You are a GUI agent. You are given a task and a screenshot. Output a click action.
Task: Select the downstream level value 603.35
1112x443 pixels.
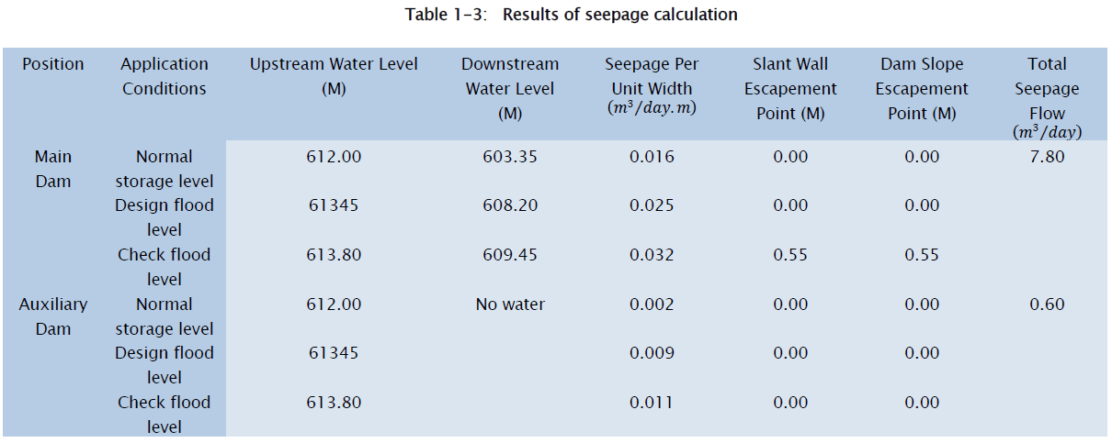[x=510, y=157]
